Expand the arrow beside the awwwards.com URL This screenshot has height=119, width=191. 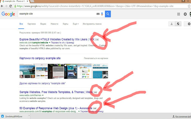pyautogui.click(x=79, y=111)
